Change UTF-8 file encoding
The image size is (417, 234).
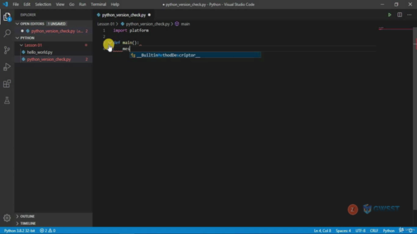(360, 231)
